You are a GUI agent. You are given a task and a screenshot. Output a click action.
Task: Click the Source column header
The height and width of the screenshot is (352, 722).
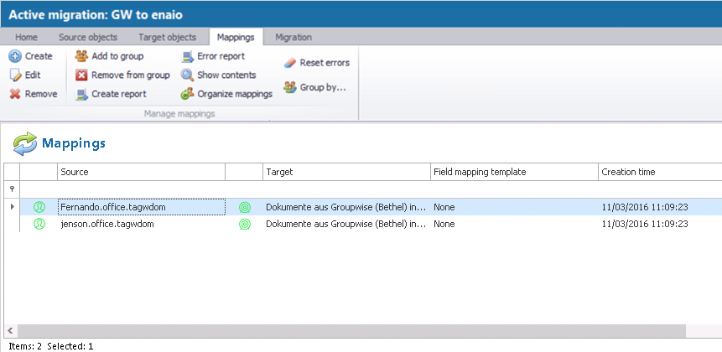tap(140, 172)
